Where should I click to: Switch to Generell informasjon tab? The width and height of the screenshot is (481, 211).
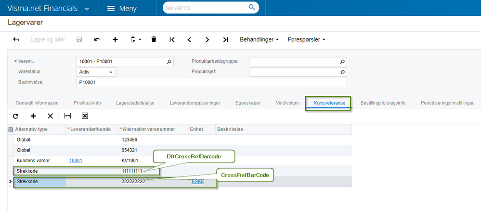tap(37, 103)
